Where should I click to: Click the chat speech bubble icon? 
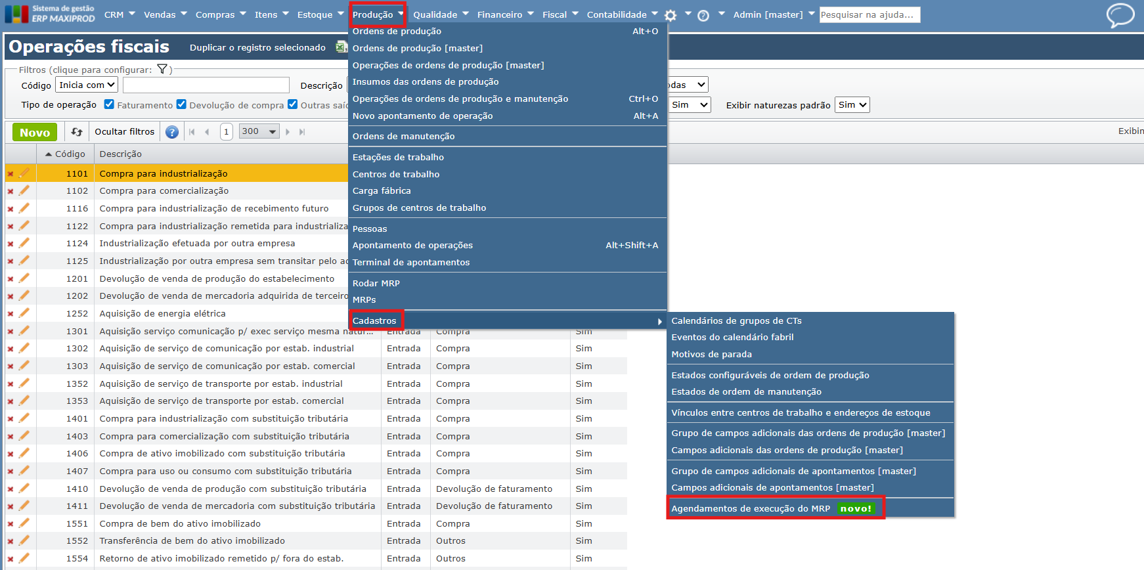pos(1120,14)
